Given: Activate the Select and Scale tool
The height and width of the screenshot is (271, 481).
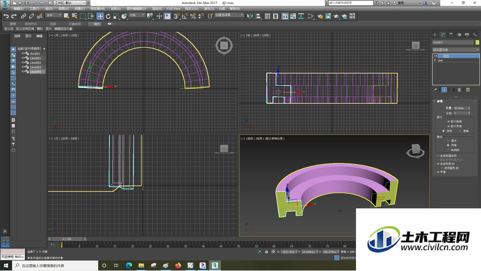Looking at the screenshot, I should pos(116,16).
